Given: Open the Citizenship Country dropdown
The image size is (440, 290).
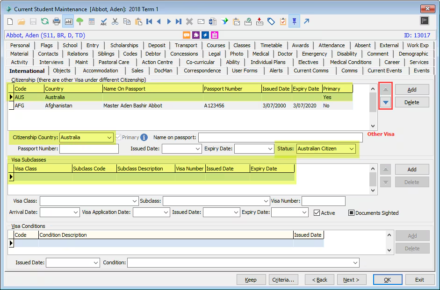Looking at the screenshot, I should click(x=109, y=137).
